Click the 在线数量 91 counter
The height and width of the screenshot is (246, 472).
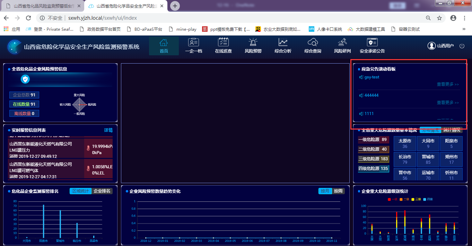[x=24, y=104]
